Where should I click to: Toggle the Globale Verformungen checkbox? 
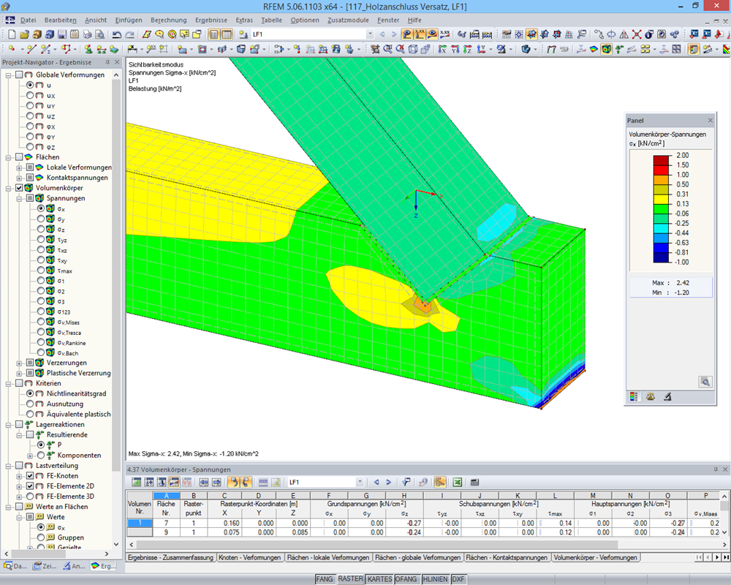pyautogui.click(x=19, y=75)
